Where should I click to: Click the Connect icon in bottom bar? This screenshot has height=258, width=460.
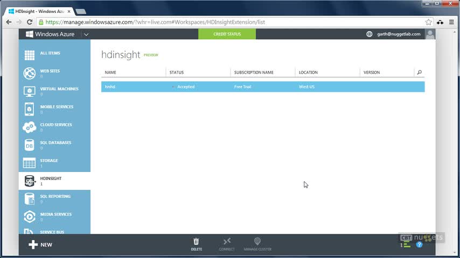[x=227, y=241]
